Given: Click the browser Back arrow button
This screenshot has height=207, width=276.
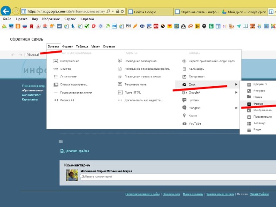Looking at the screenshot, I should pyautogui.click(x=6, y=10).
